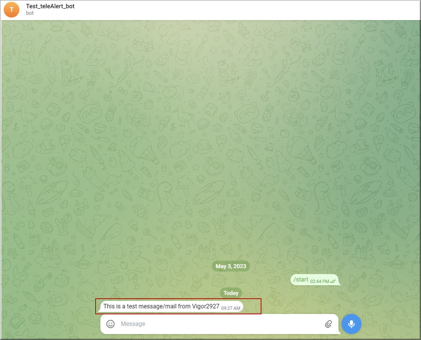Screen dimensions: 421x340
Task: Click the double-check read receipt on /start
Action: pyautogui.click(x=332, y=282)
